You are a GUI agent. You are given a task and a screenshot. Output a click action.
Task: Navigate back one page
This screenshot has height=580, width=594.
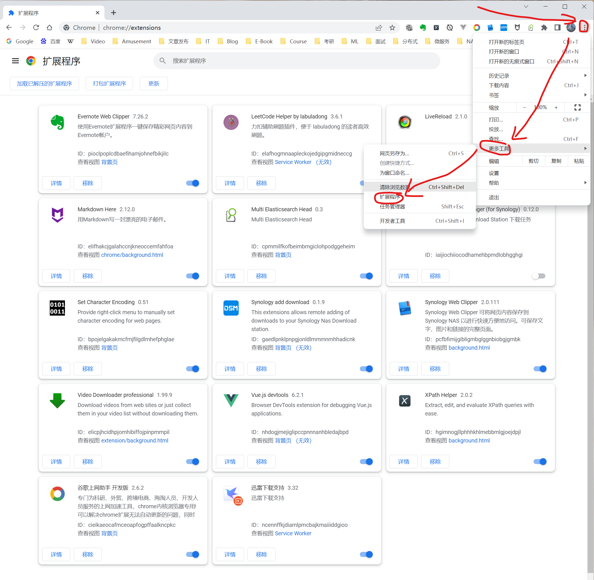click(x=9, y=28)
